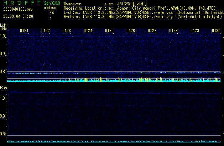This screenshot has height=146, width=224.
Task: Select the filename 2509040120.png
Action: [18, 9]
